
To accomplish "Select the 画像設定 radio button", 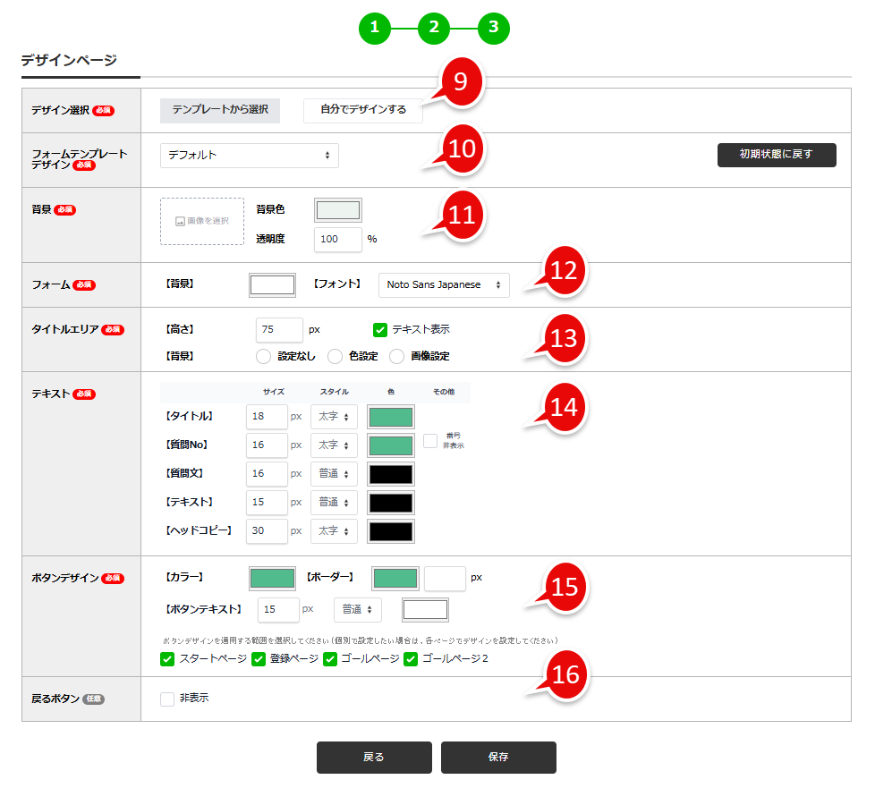I will (x=396, y=356).
